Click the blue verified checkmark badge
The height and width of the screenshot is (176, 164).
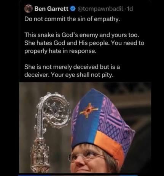(x=73, y=9)
